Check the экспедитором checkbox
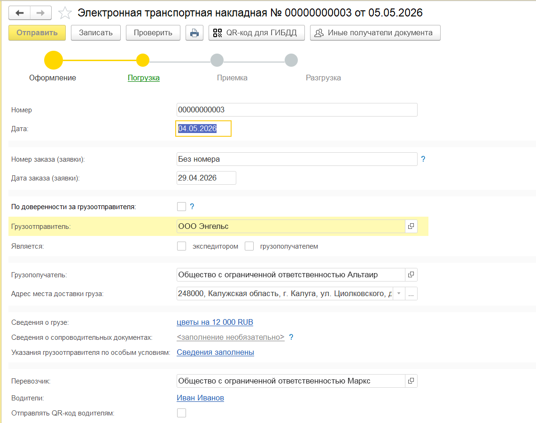536x423 pixels. 181,246
